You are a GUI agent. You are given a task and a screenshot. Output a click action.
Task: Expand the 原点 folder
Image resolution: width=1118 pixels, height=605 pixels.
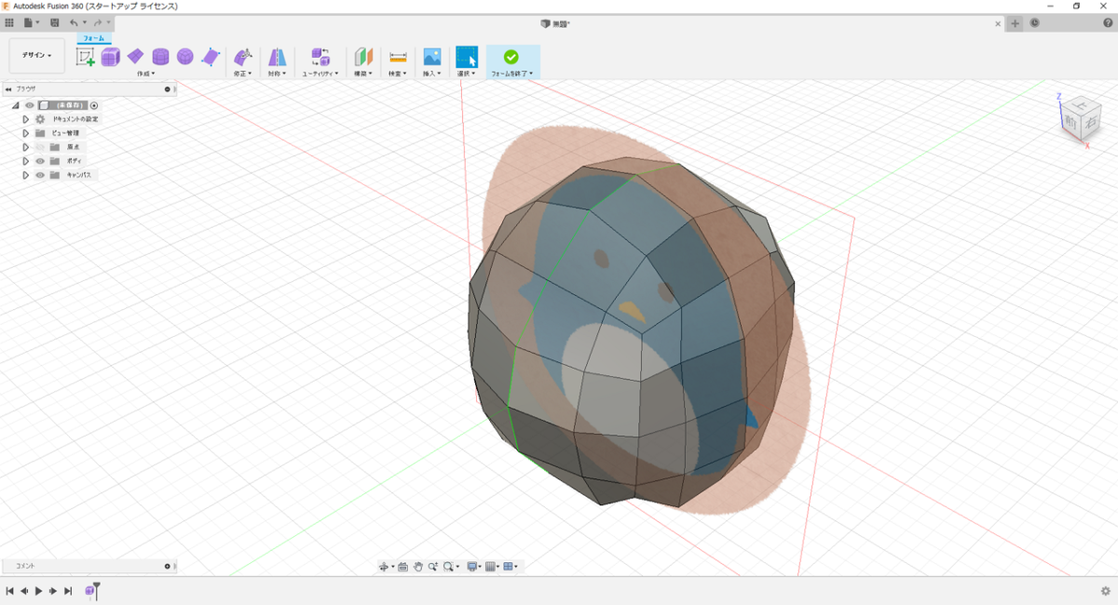tap(26, 147)
